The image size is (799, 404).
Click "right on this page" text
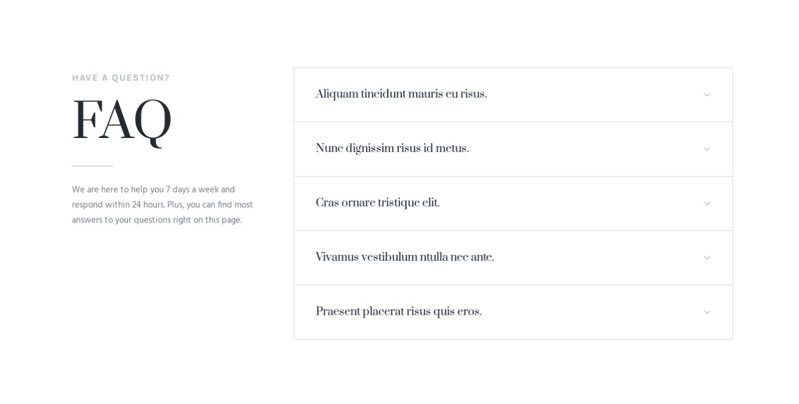207,220
